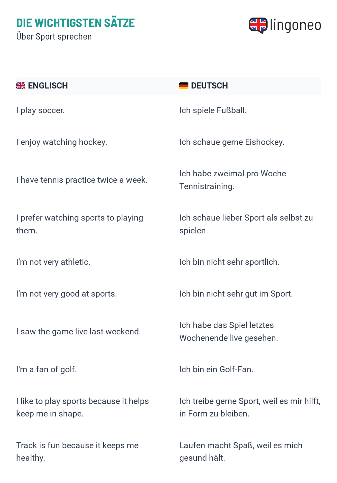
Task: Click the sentence Ich spiele Fußball.
Action: (213, 110)
